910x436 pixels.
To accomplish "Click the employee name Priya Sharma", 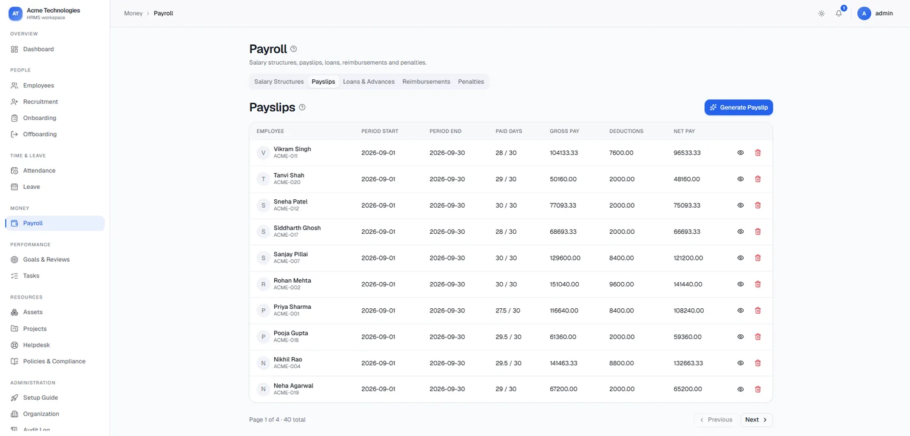I will [292, 307].
